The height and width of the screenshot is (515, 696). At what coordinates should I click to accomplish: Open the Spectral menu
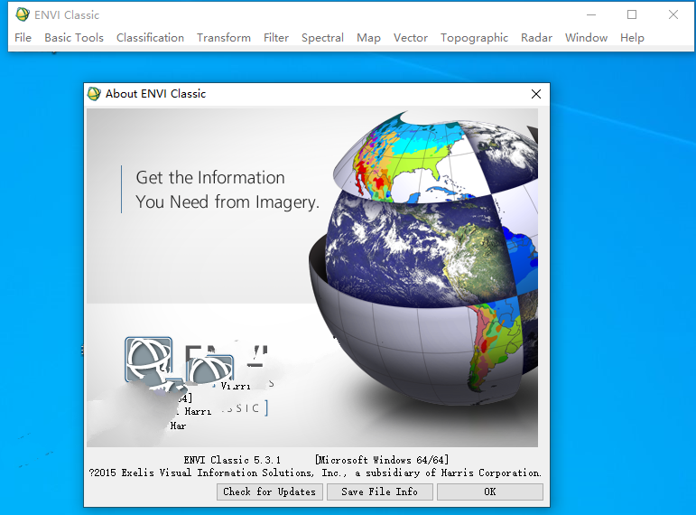(x=322, y=38)
